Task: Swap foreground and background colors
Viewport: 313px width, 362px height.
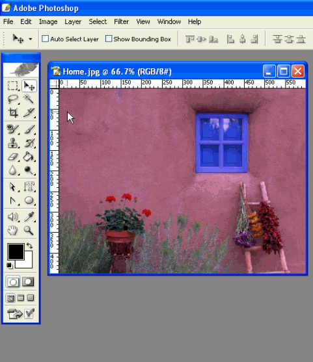Action: pos(29,246)
